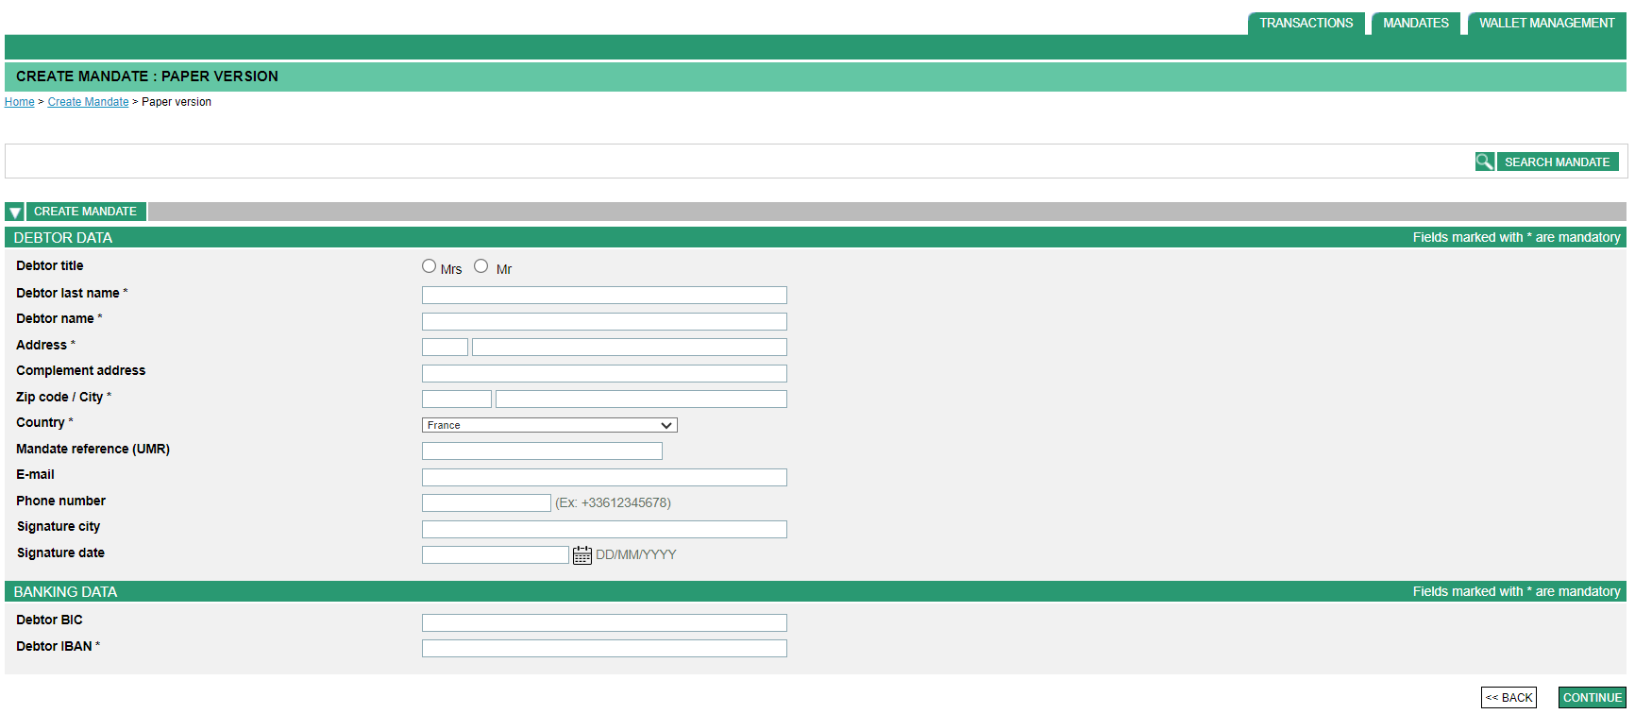Focus the E-mail input field
The height and width of the screenshot is (714, 1635).
click(x=603, y=478)
